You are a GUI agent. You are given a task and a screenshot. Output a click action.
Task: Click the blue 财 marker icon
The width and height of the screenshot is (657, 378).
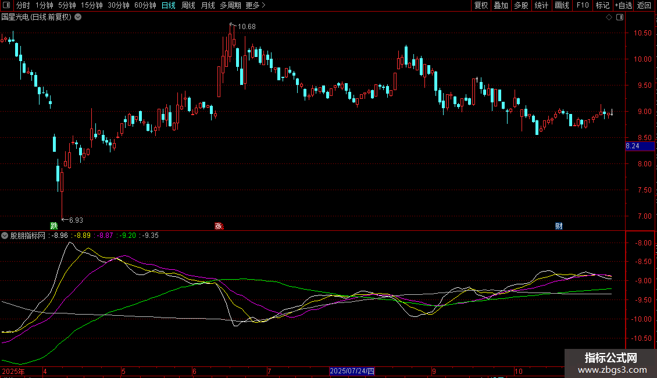click(x=559, y=226)
